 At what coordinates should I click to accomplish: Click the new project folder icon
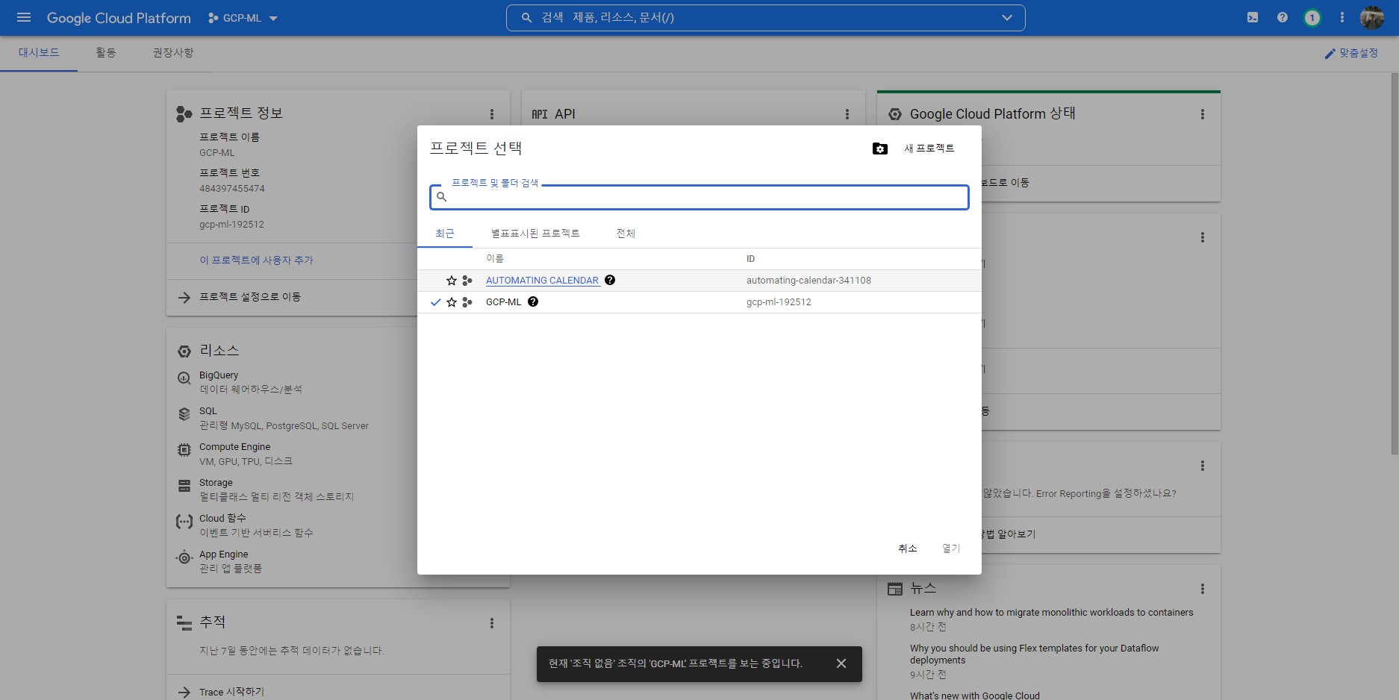[880, 149]
